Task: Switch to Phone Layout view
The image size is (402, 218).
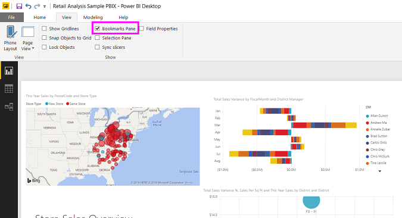Action: pos(10,39)
